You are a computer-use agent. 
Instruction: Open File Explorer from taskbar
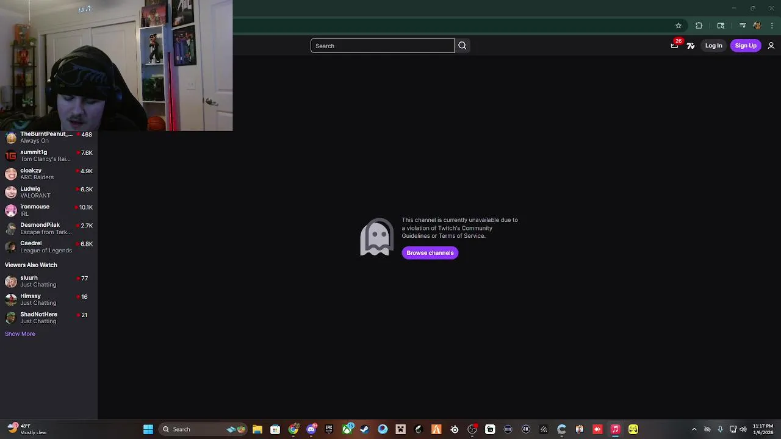click(x=257, y=429)
